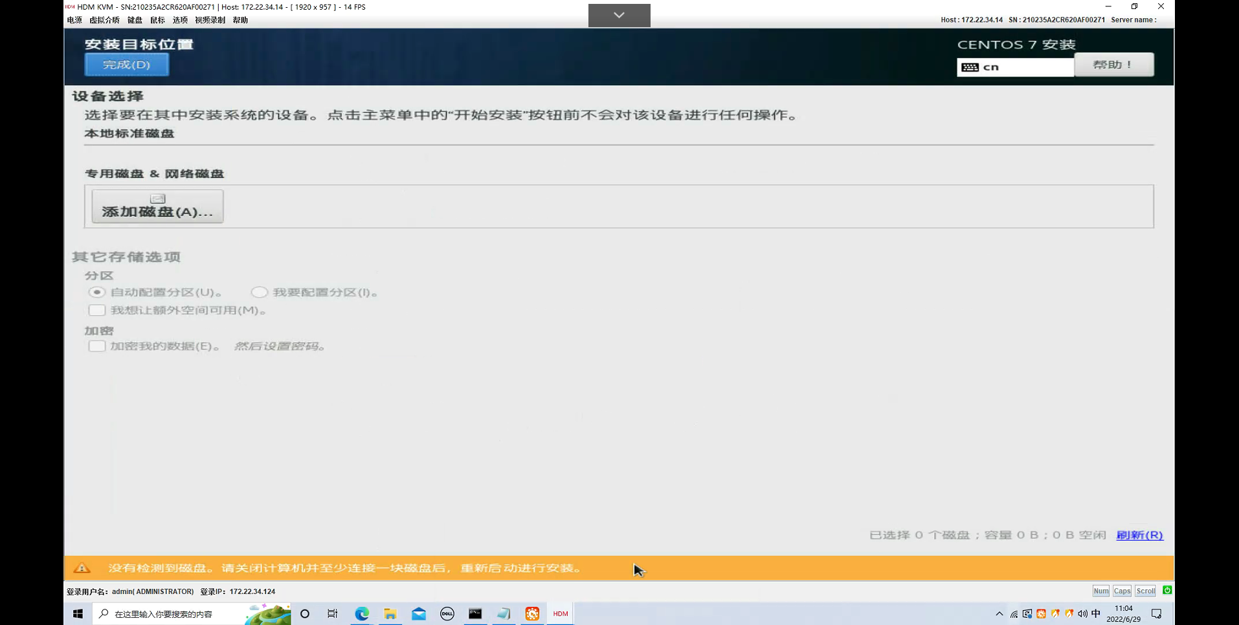Click the 添加磁盘(A)... add disk button

(x=157, y=206)
